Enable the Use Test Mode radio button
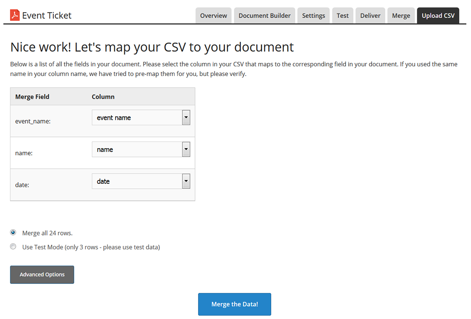471x319 pixels. coord(13,247)
